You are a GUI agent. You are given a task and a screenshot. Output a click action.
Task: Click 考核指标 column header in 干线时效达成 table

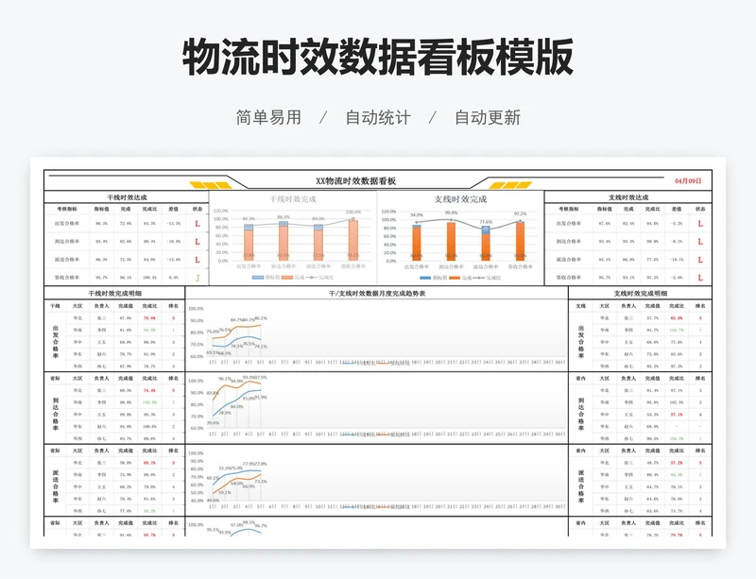(67, 210)
